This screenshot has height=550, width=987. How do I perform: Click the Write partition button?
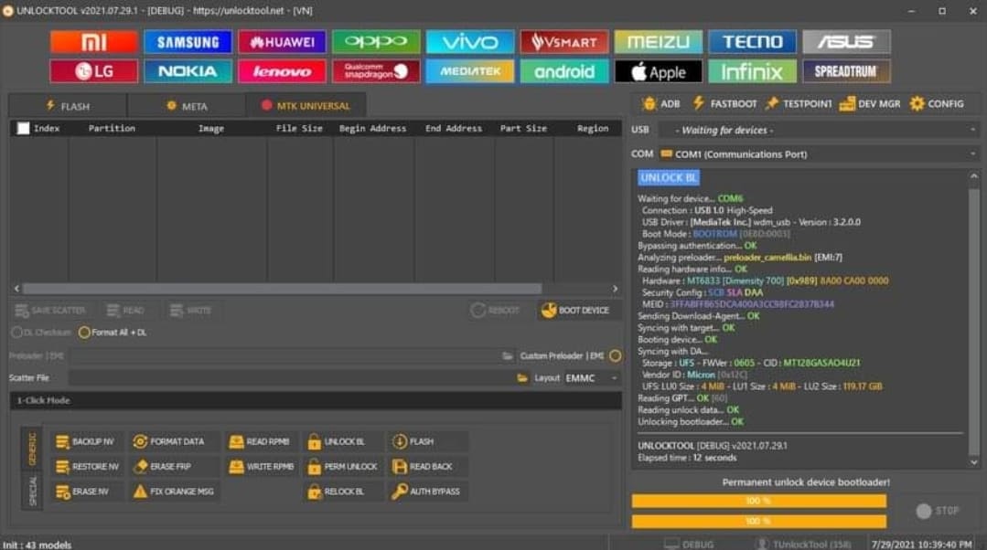191,311
